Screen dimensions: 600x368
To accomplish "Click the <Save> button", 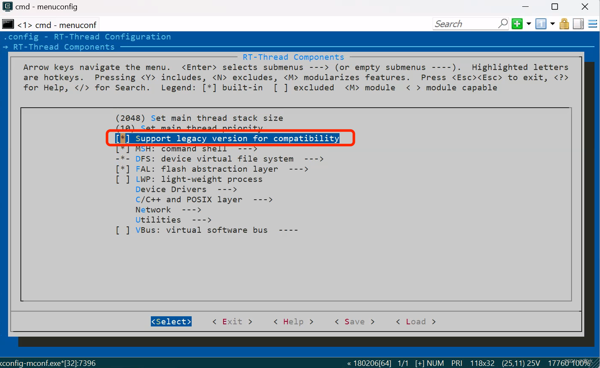I will (354, 321).
